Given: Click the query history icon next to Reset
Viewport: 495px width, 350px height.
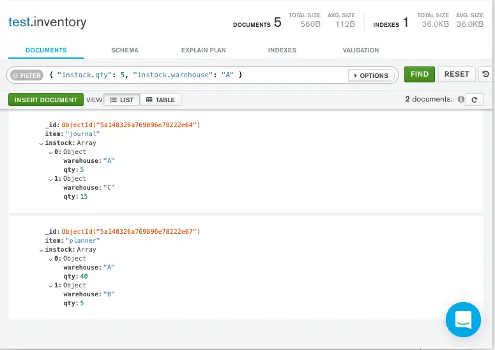Looking at the screenshot, I should point(485,74).
